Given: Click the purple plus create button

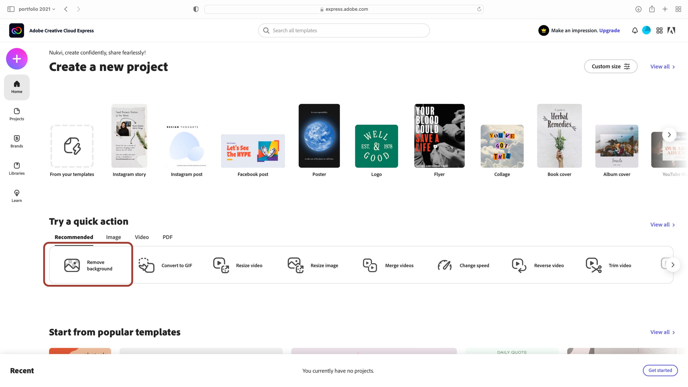Looking at the screenshot, I should point(17,59).
